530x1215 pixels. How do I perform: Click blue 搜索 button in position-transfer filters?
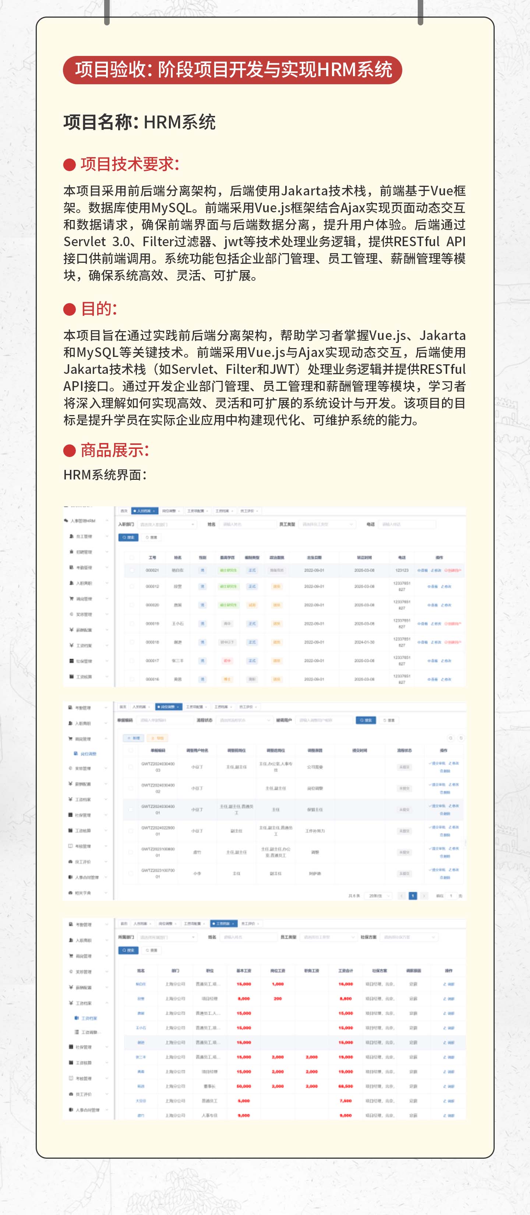366,720
